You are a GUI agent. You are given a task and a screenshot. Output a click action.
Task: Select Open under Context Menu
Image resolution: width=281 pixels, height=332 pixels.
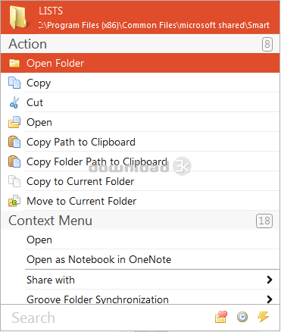(39, 240)
